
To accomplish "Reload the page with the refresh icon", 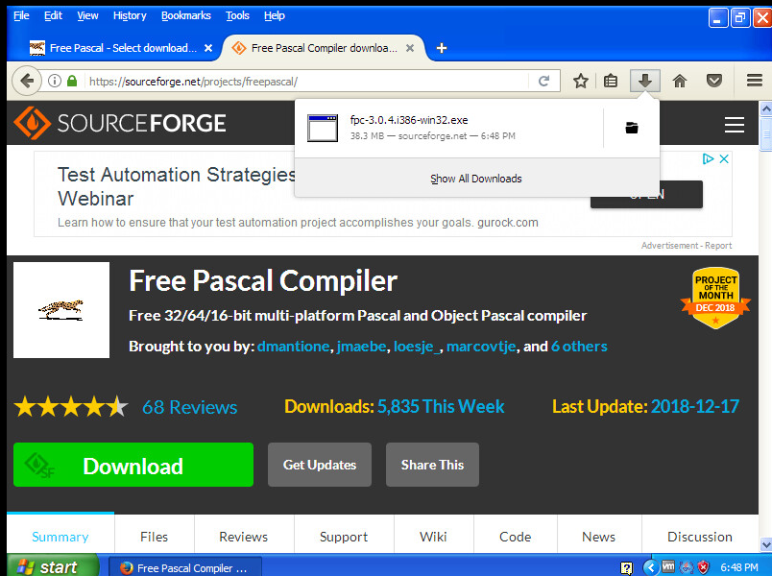I will point(543,81).
